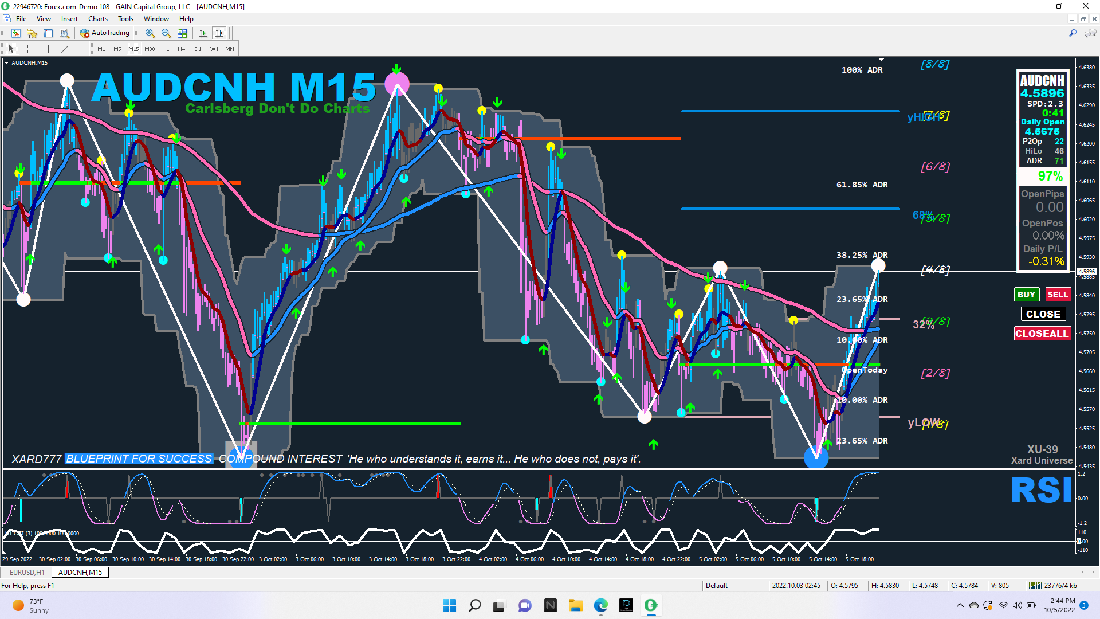1100x619 pixels.
Task: Switch timeframe to H1
Action: pyautogui.click(x=166, y=49)
